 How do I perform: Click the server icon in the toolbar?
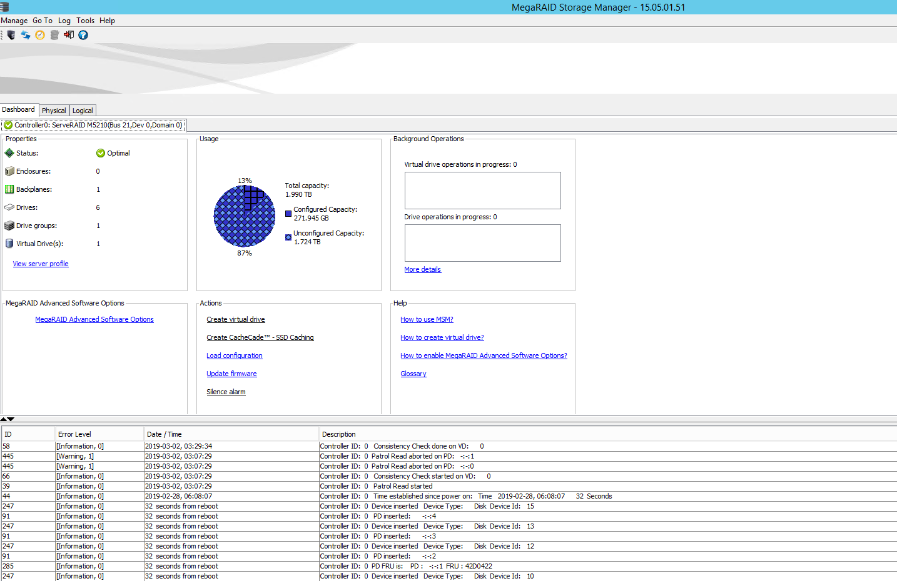[x=11, y=35]
